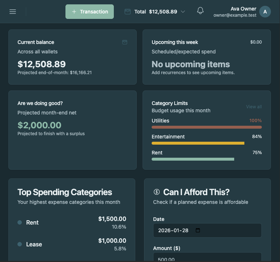Viewport: 280px width, 262px height.
Task: Click the Lease $1,000.00 amount
Action: [112, 241]
